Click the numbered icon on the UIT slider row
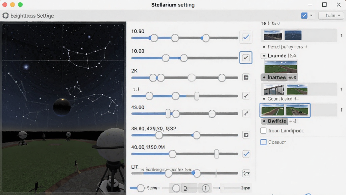 tap(246, 173)
